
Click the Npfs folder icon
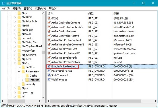click(x=19, y=88)
